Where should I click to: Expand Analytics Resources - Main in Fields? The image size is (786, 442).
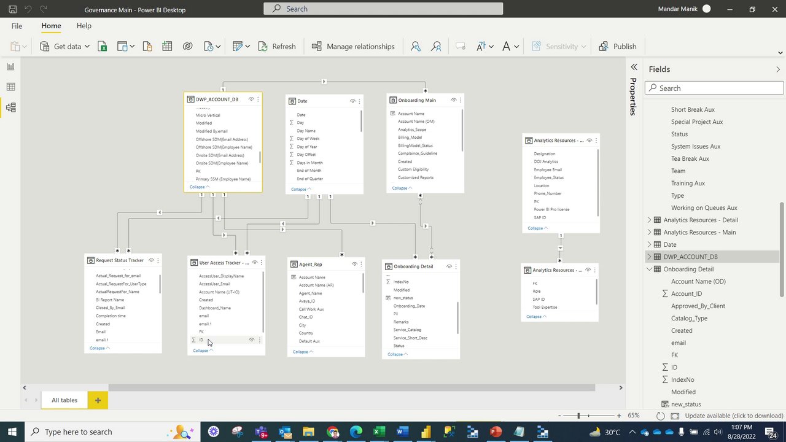point(649,232)
